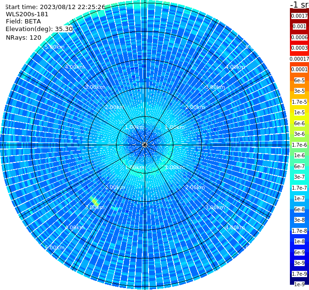This screenshot has height=290, width=309.
Task: Click the 3e-7 scale label
Action: pos(299,177)
